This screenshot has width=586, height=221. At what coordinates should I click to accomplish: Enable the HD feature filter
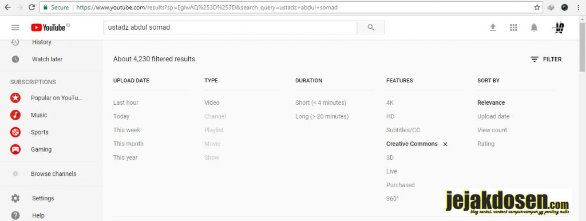click(390, 116)
